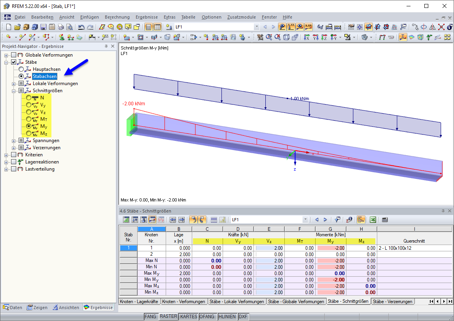This screenshot has height=321, width=454.
Task: Click the Redo arrow icon
Action: pyautogui.click(x=90, y=27)
